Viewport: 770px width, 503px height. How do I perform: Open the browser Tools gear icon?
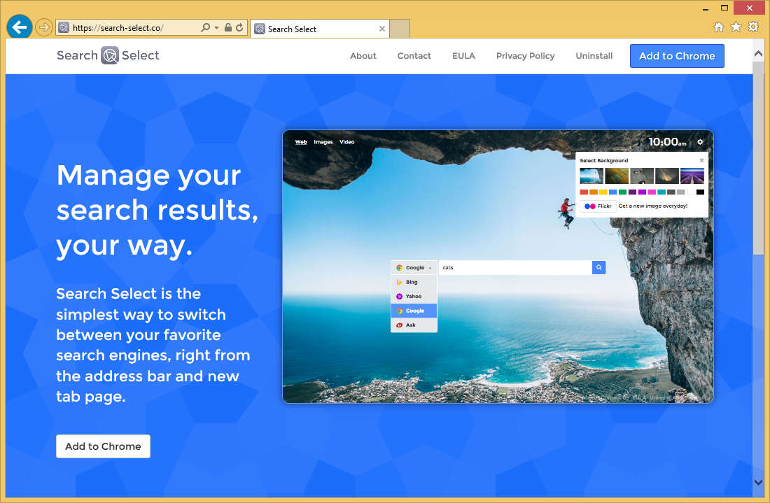coord(753,27)
